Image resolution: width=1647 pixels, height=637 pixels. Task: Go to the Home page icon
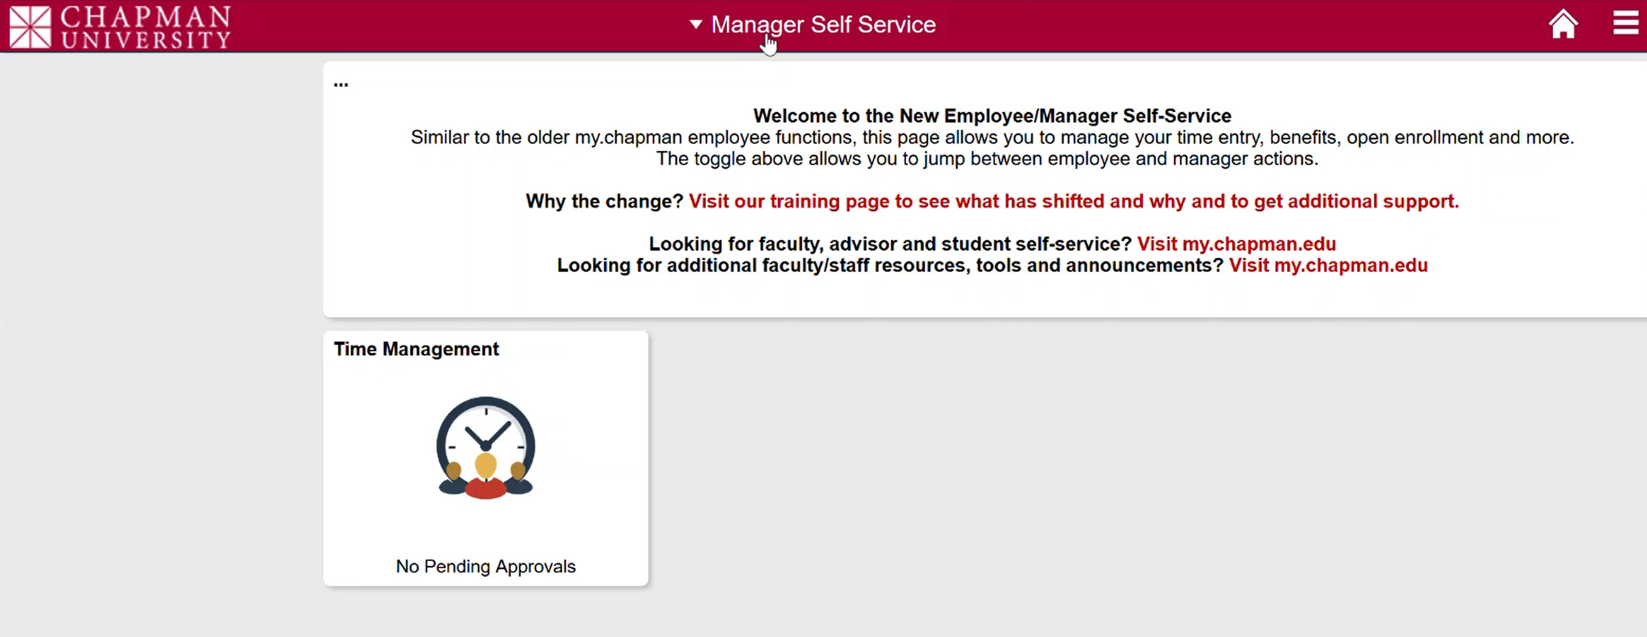[x=1563, y=25]
